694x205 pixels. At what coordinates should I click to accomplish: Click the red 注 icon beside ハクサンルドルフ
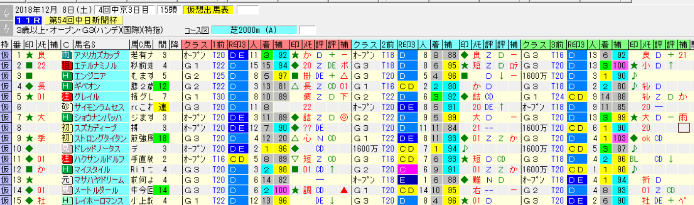(67, 159)
